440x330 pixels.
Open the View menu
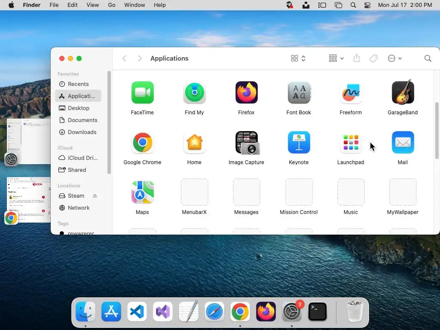click(x=93, y=5)
